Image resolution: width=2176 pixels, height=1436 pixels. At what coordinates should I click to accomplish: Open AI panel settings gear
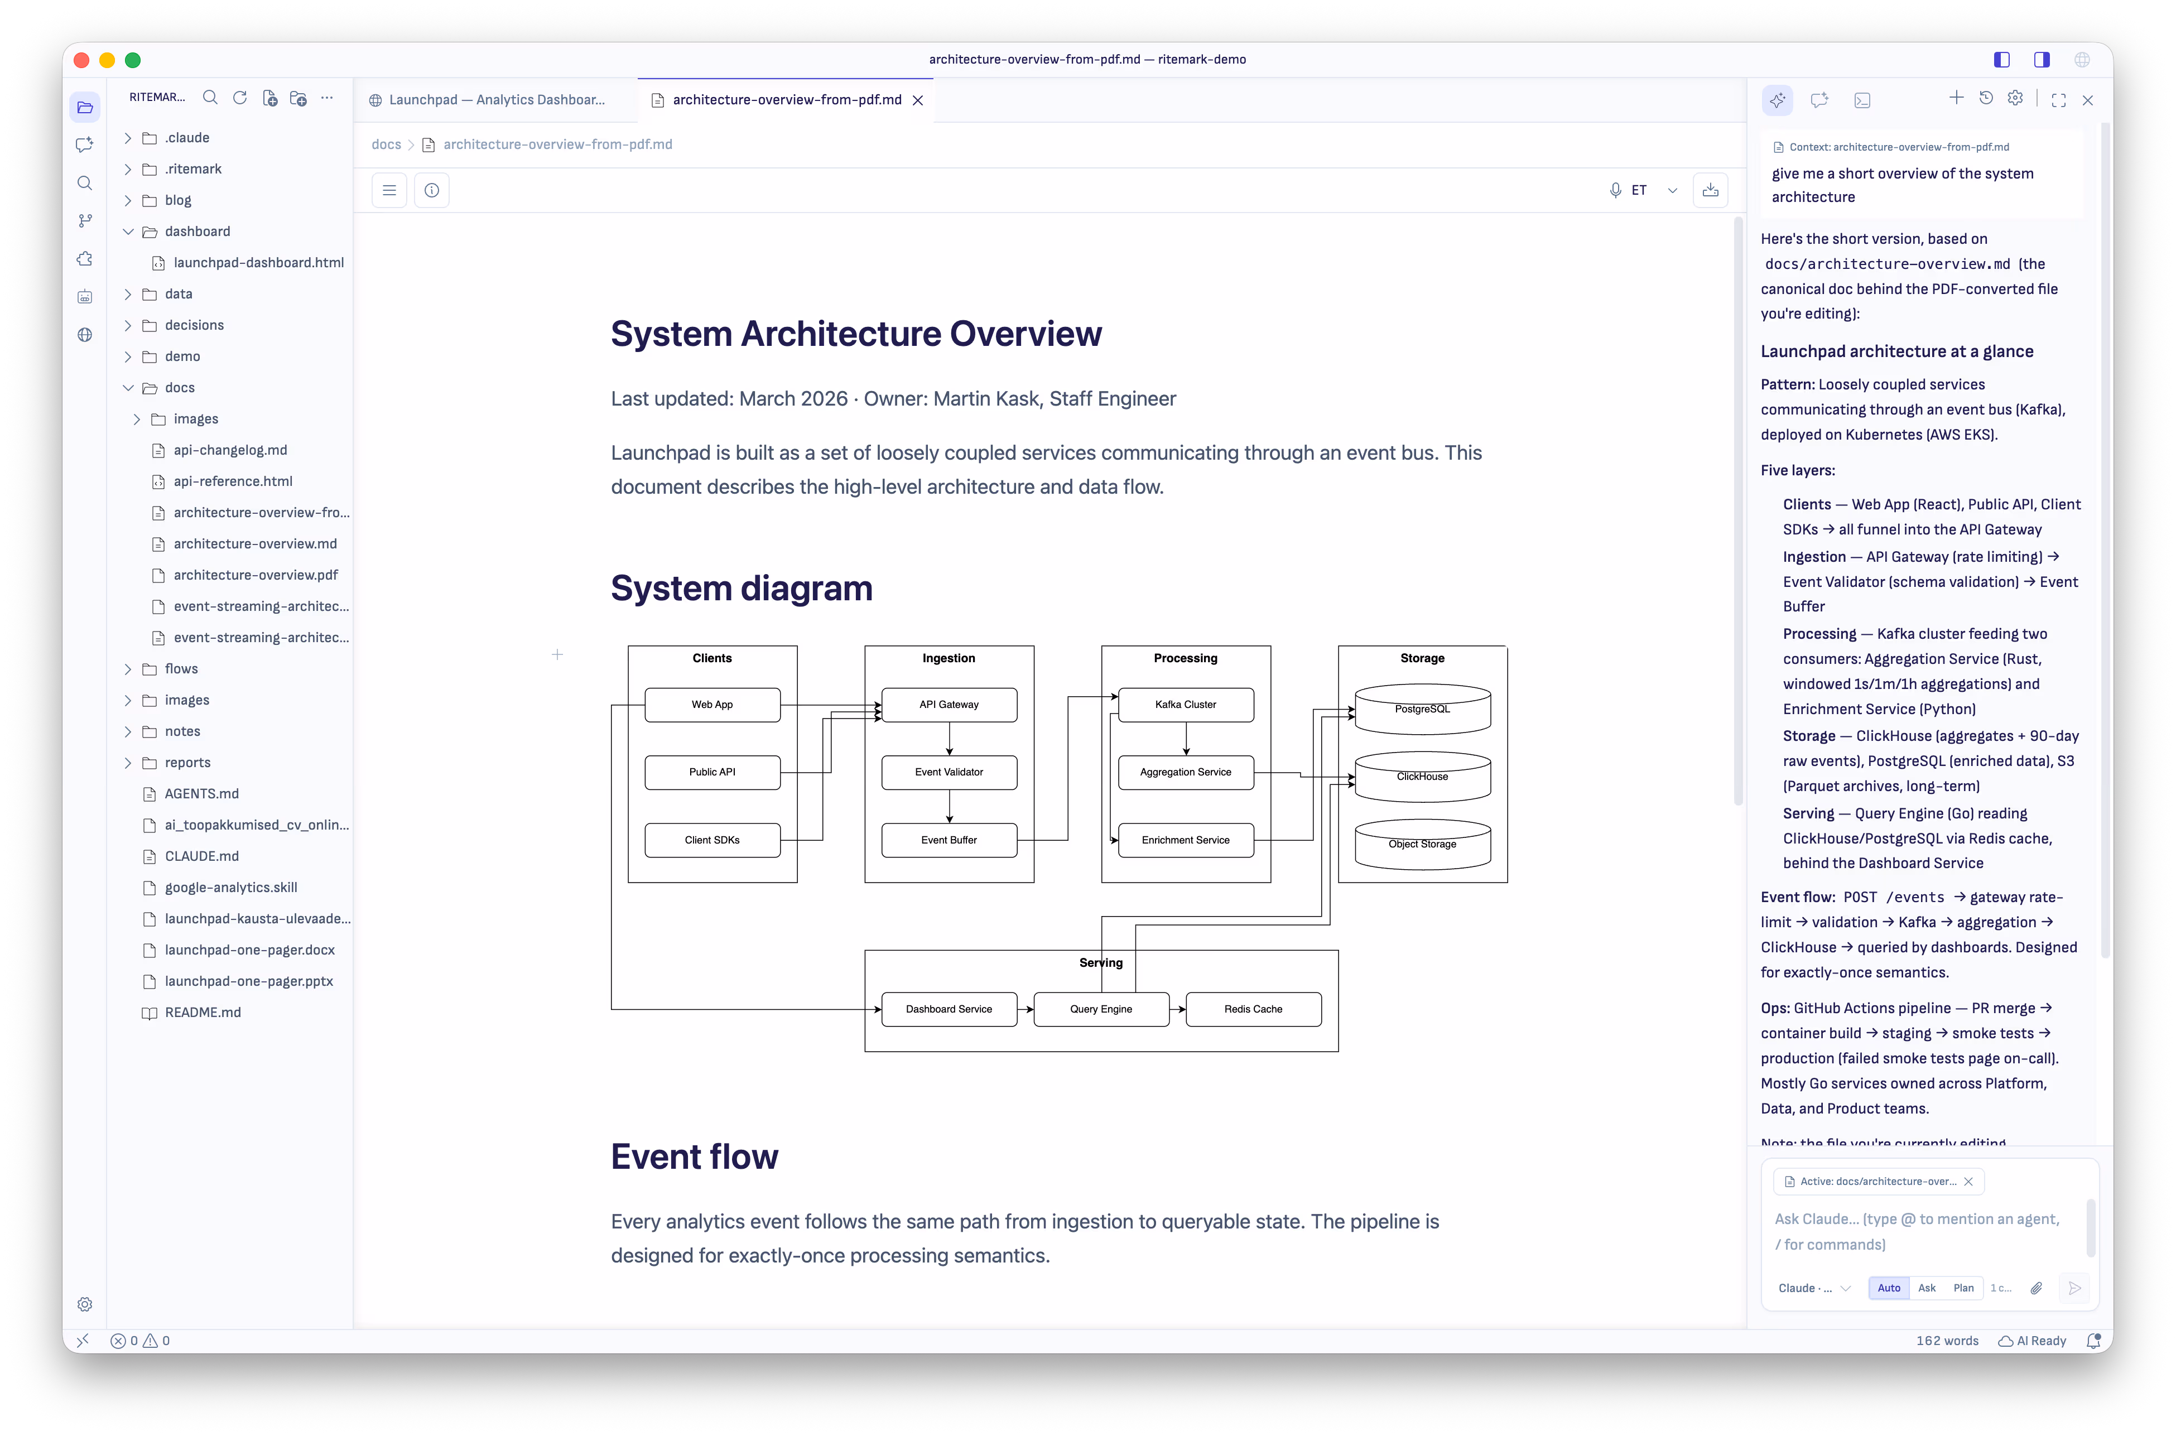pos(2015,98)
